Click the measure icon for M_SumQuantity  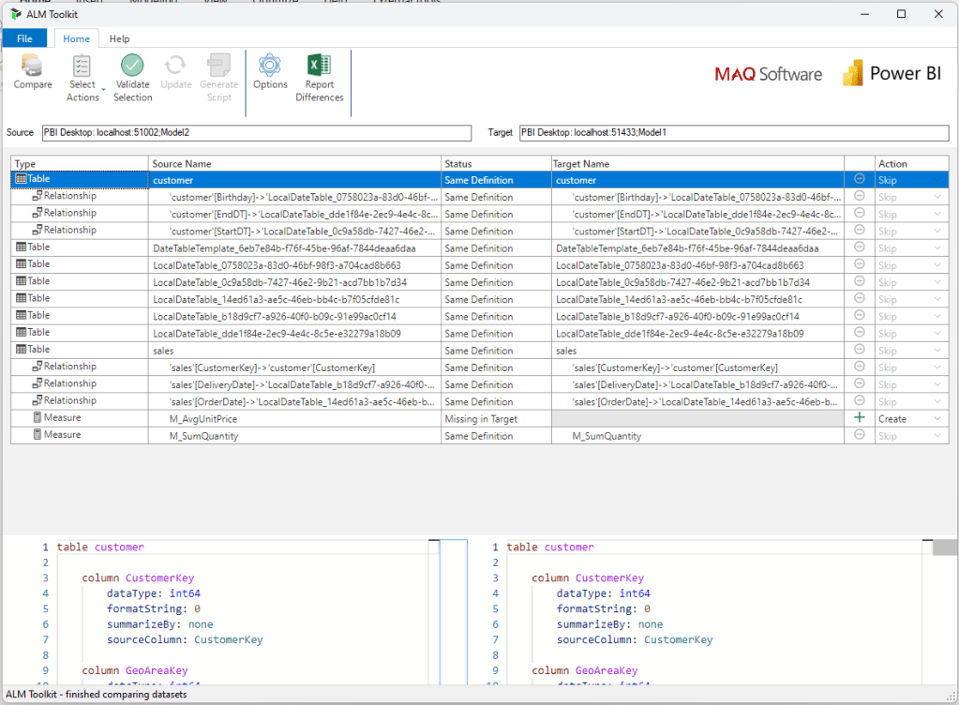tap(37, 435)
